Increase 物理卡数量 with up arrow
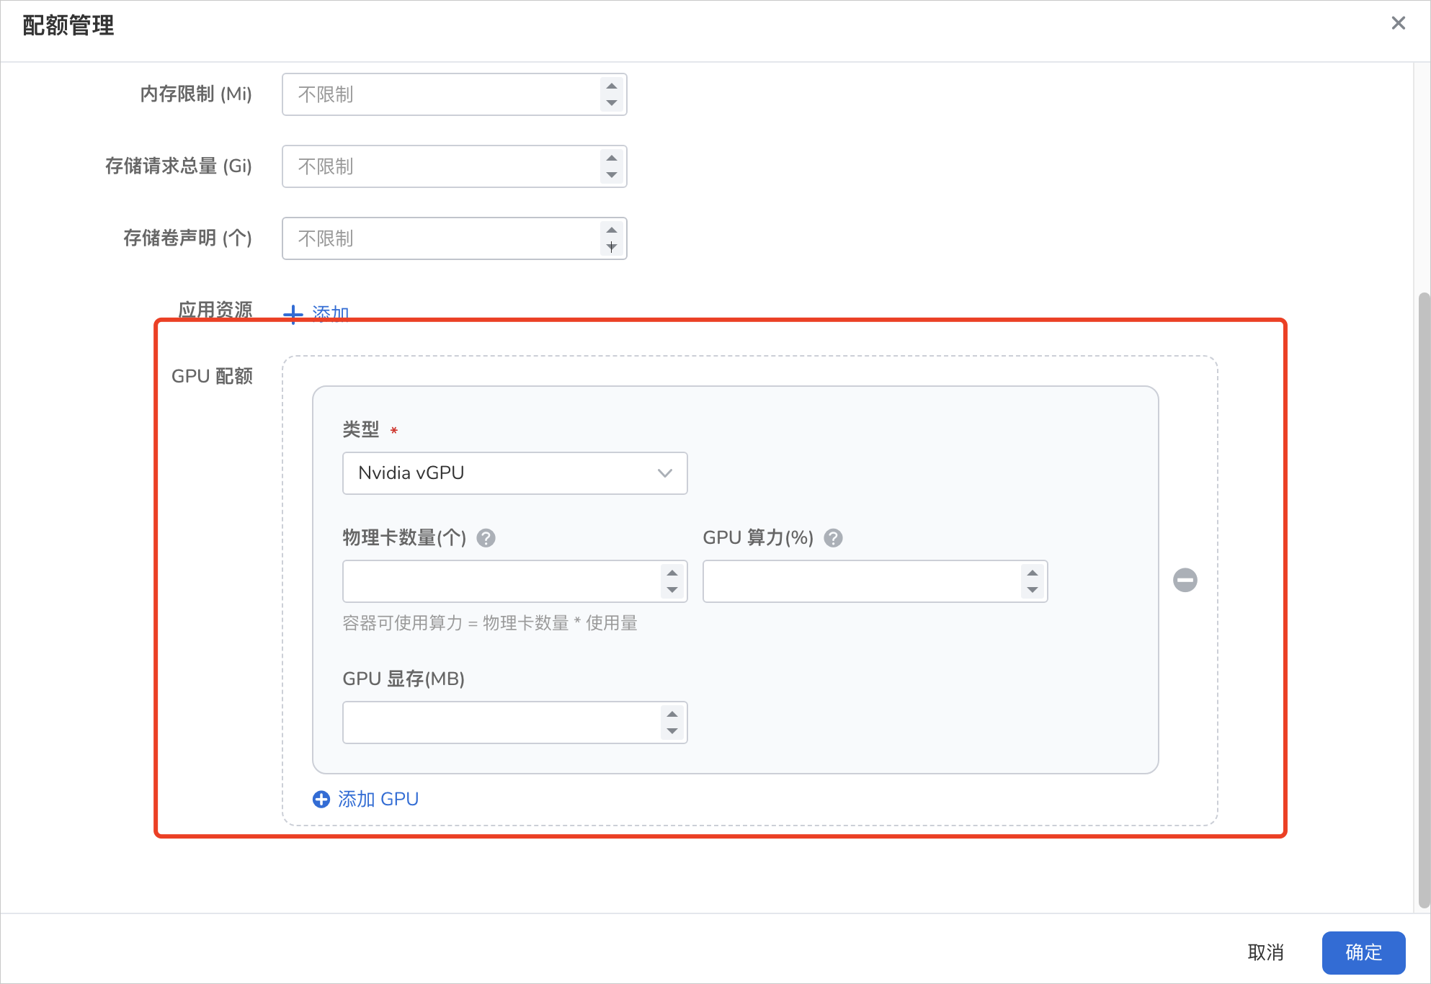 tap(672, 573)
